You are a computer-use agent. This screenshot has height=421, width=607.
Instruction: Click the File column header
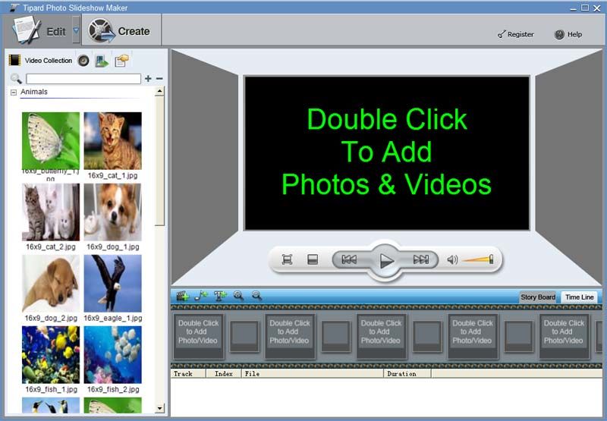pyautogui.click(x=313, y=374)
